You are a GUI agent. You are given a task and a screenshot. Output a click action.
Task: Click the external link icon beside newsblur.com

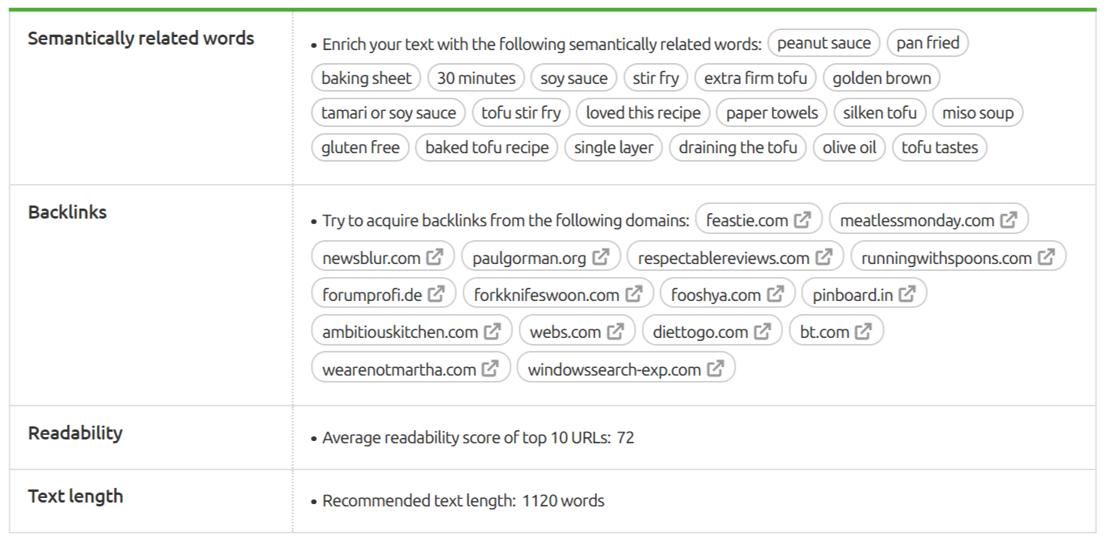(x=436, y=256)
